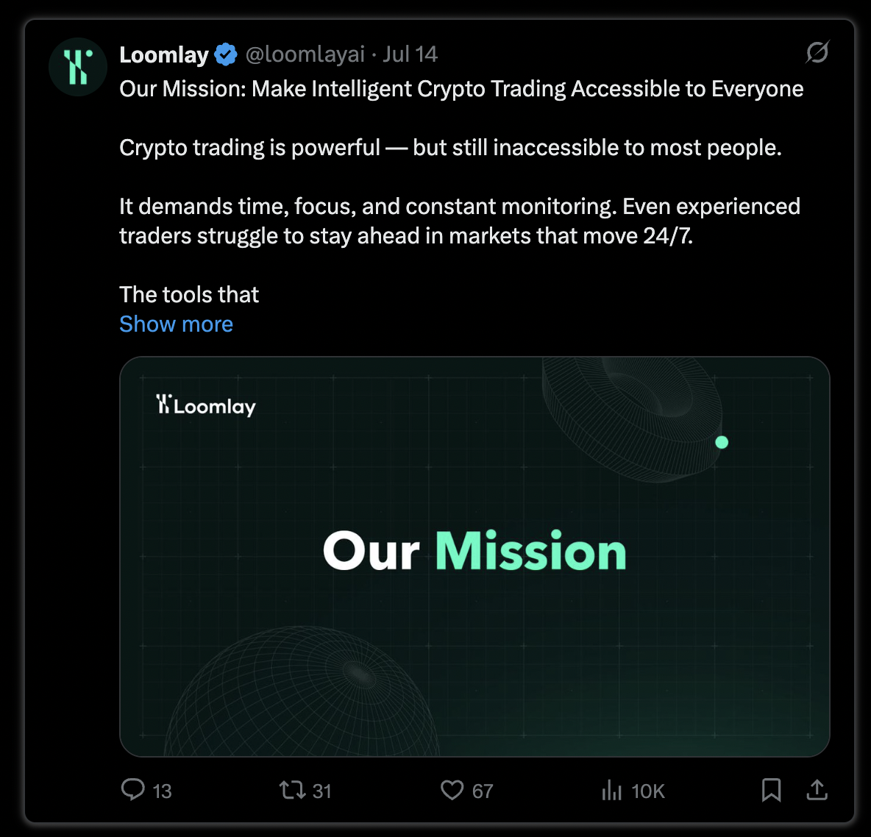This screenshot has width=871, height=837.
Task: Click the 13 replies count
Action: click(x=162, y=791)
